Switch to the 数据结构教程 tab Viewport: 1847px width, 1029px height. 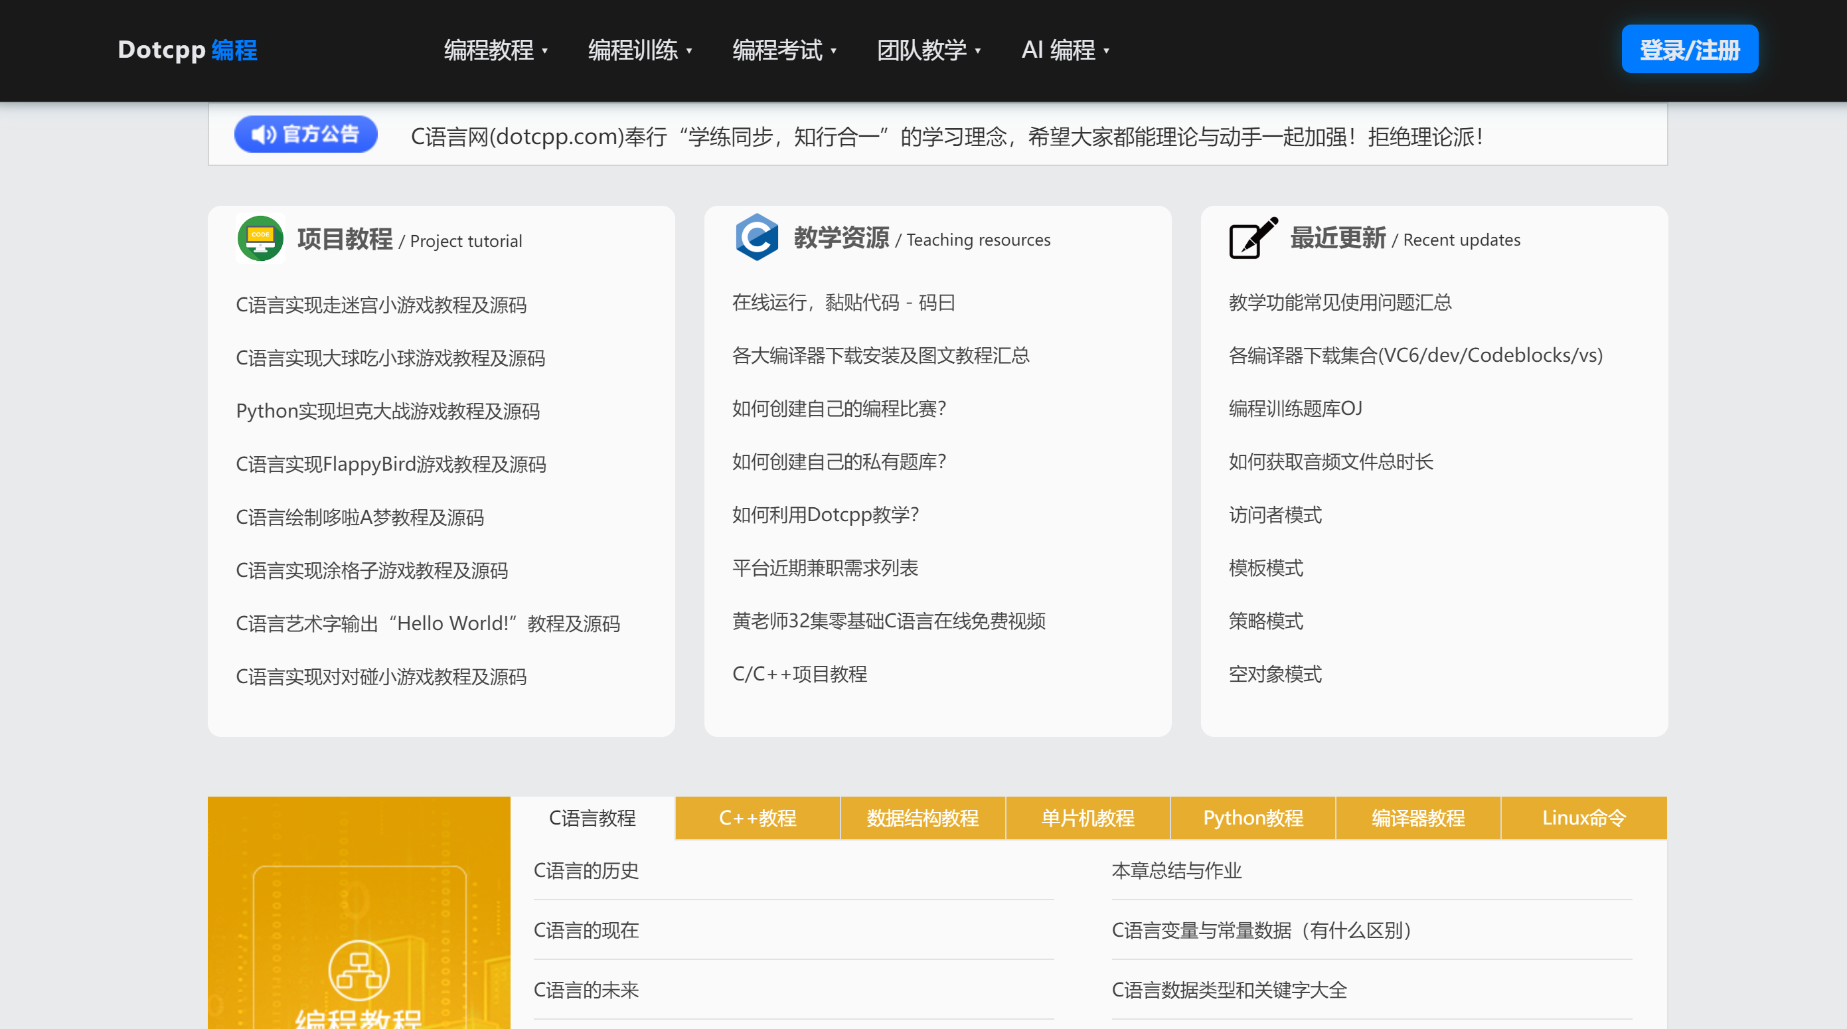point(923,818)
